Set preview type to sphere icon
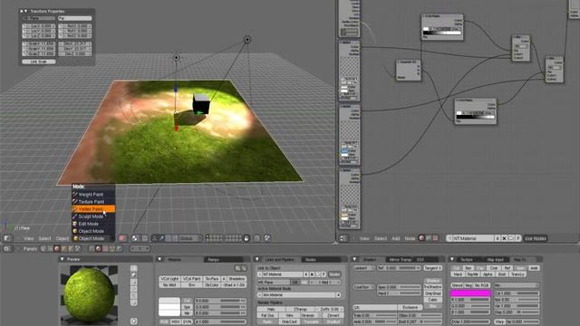The image size is (580, 326). [x=134, y=275]
